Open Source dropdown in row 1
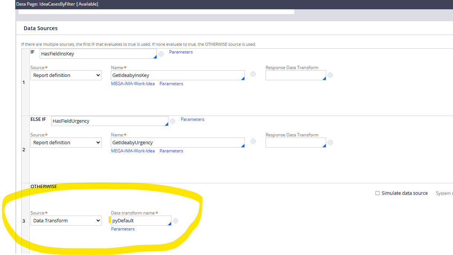The image size is (453, 255). [66, 75]
